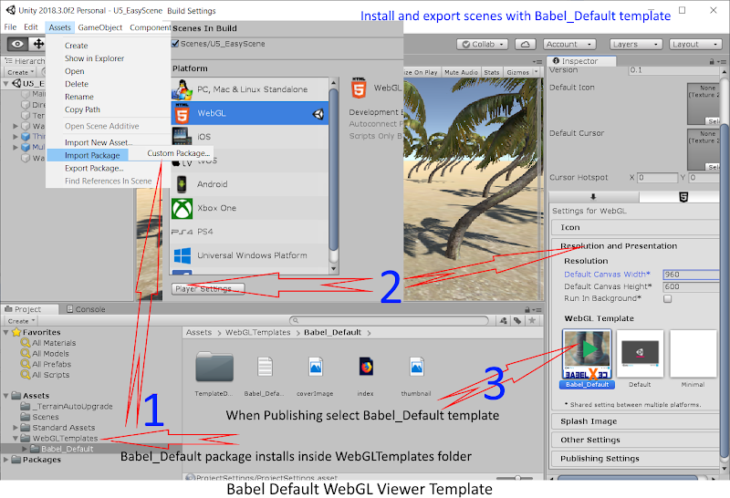Adjust Project icon size slider
This screenshot has height=498, width=730.
(x=517, y=478)
